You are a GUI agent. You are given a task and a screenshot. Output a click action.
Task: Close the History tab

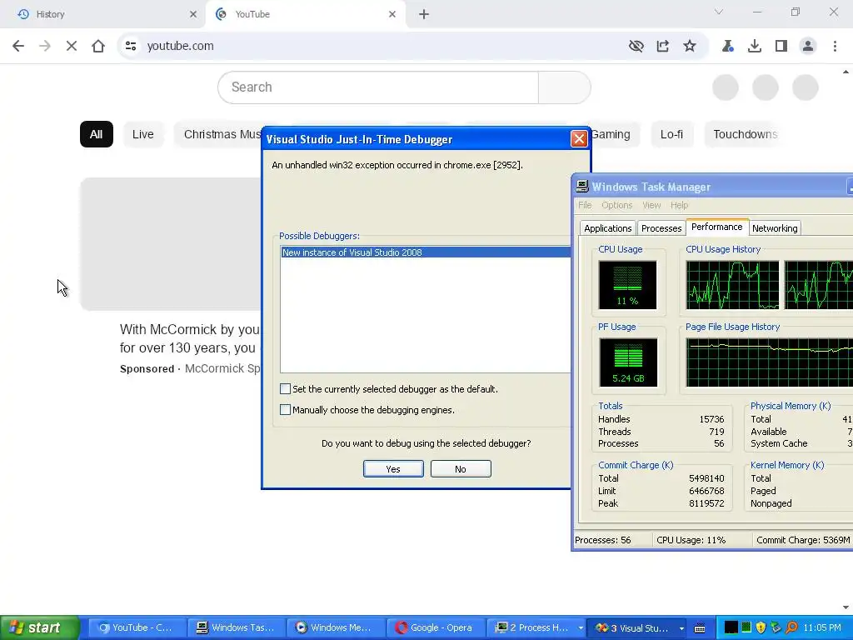point(192,15)
